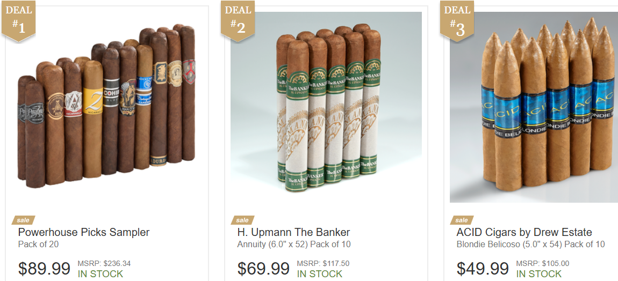Click the Deal #3 ribbon badge
The width and height of the screenshot is (618, 281).
tap(457, 20)
